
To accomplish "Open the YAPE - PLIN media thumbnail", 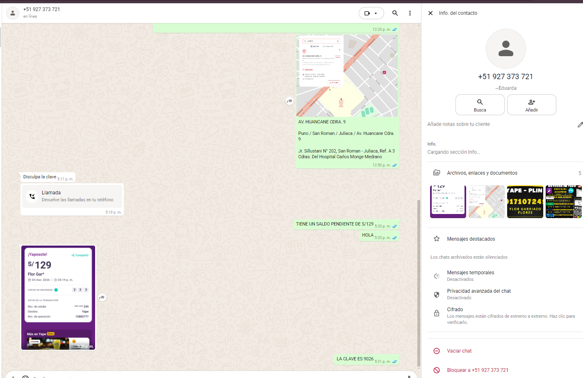I will coord(525,202).
